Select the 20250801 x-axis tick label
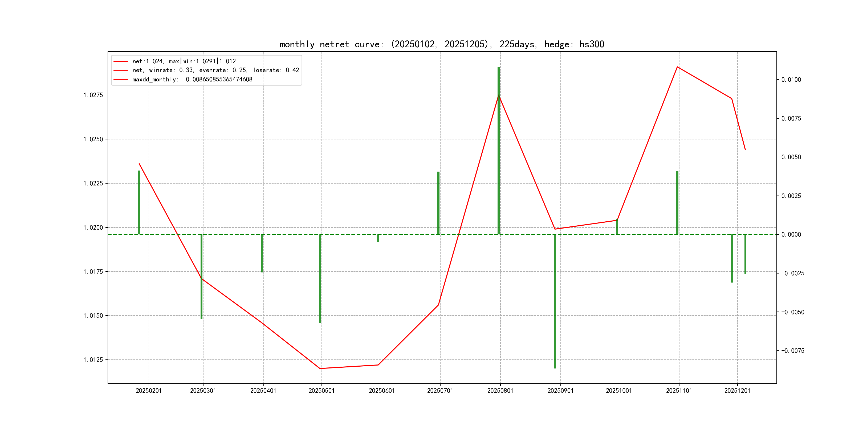Image resolution: width=863 pixels, height=431 pixels. [500, 391]
